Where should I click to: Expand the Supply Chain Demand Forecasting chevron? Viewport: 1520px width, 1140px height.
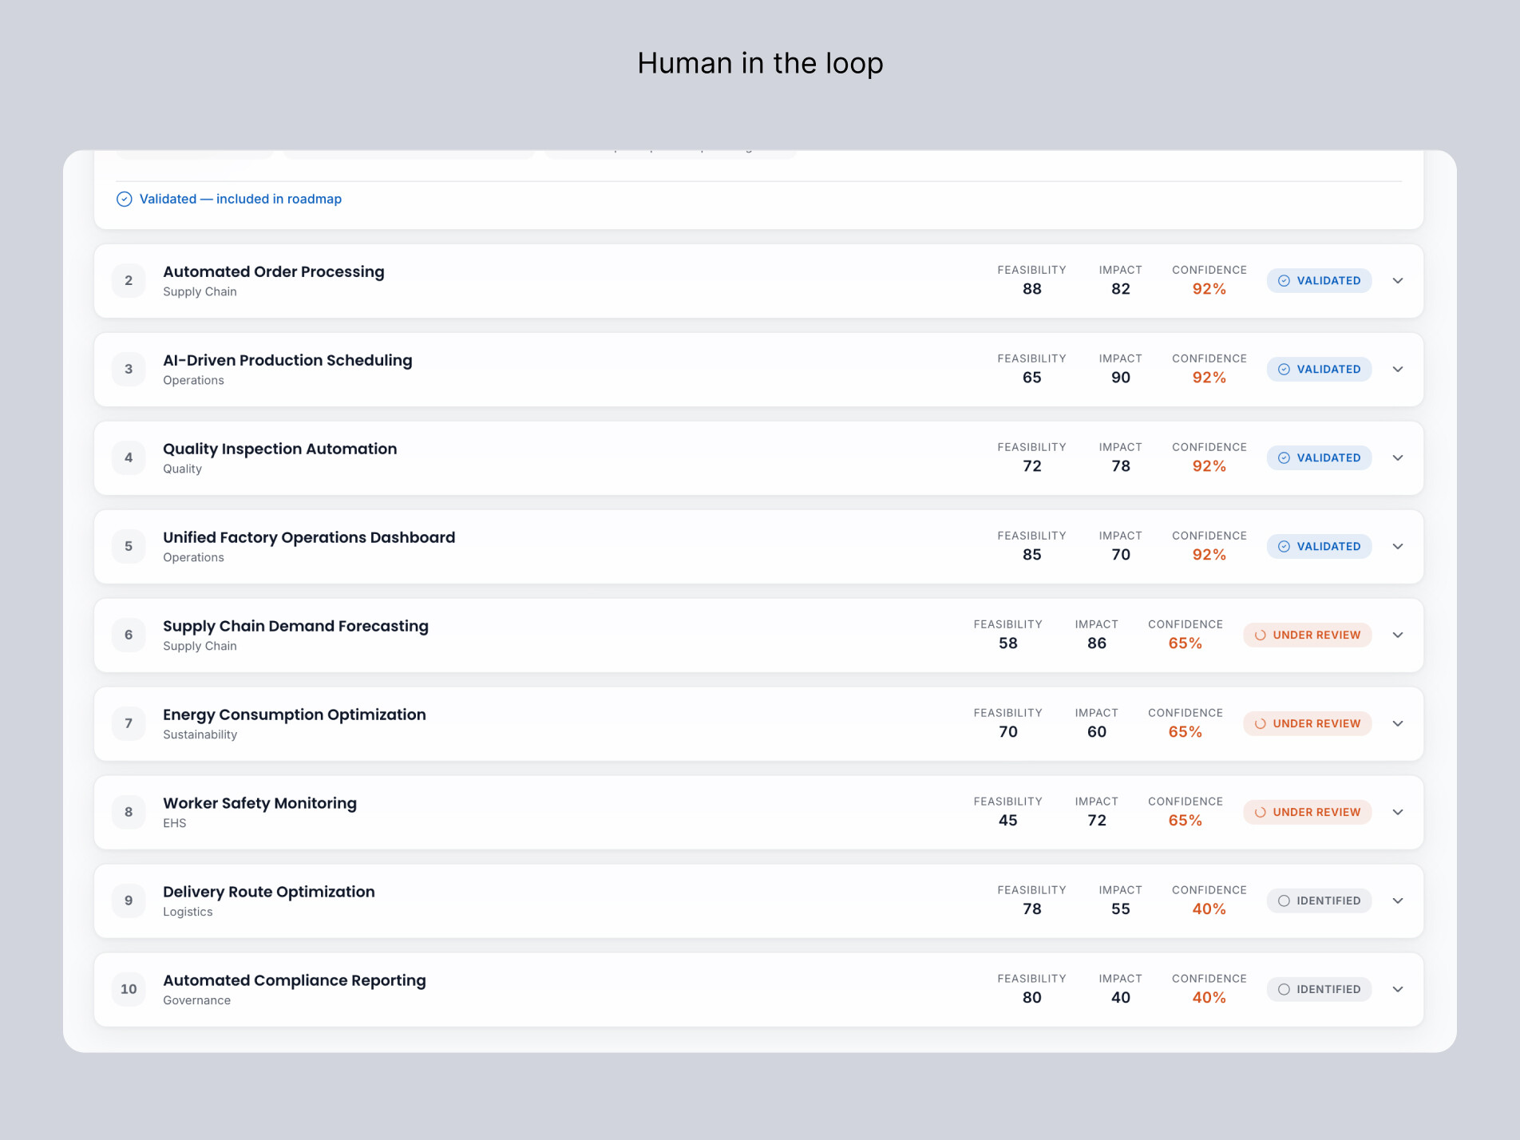click(1398, 635)
